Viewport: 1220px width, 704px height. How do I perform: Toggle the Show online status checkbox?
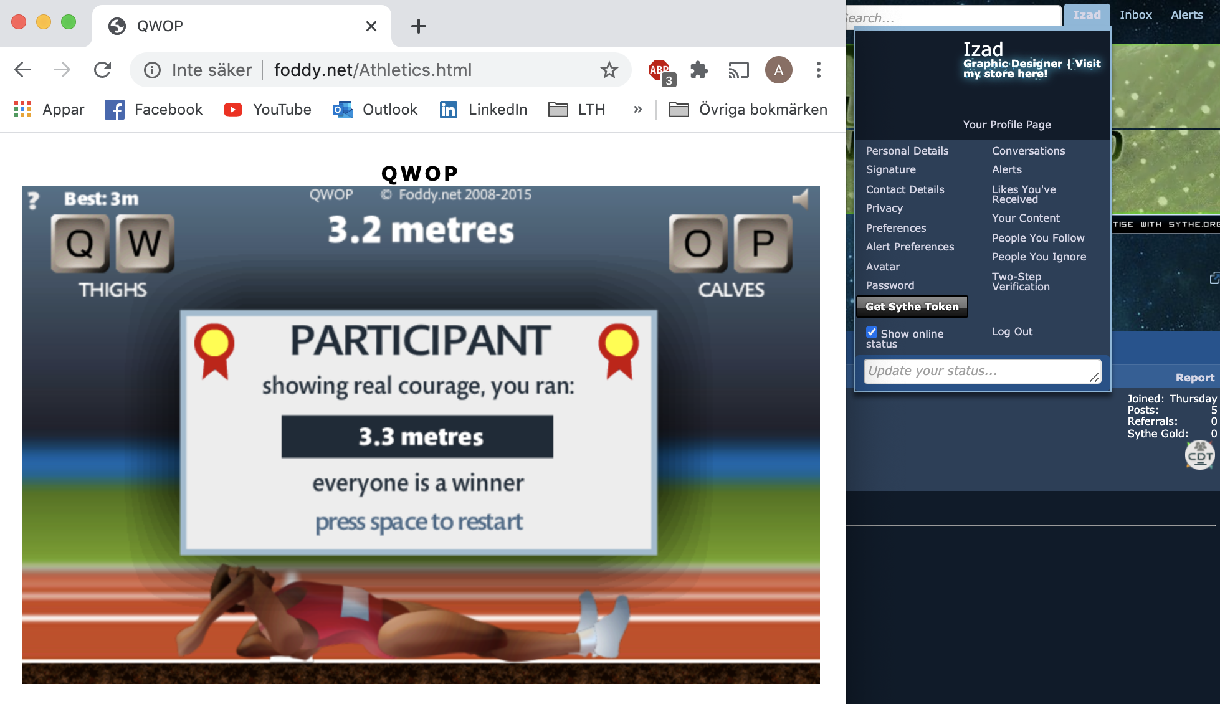click(872, 332)
